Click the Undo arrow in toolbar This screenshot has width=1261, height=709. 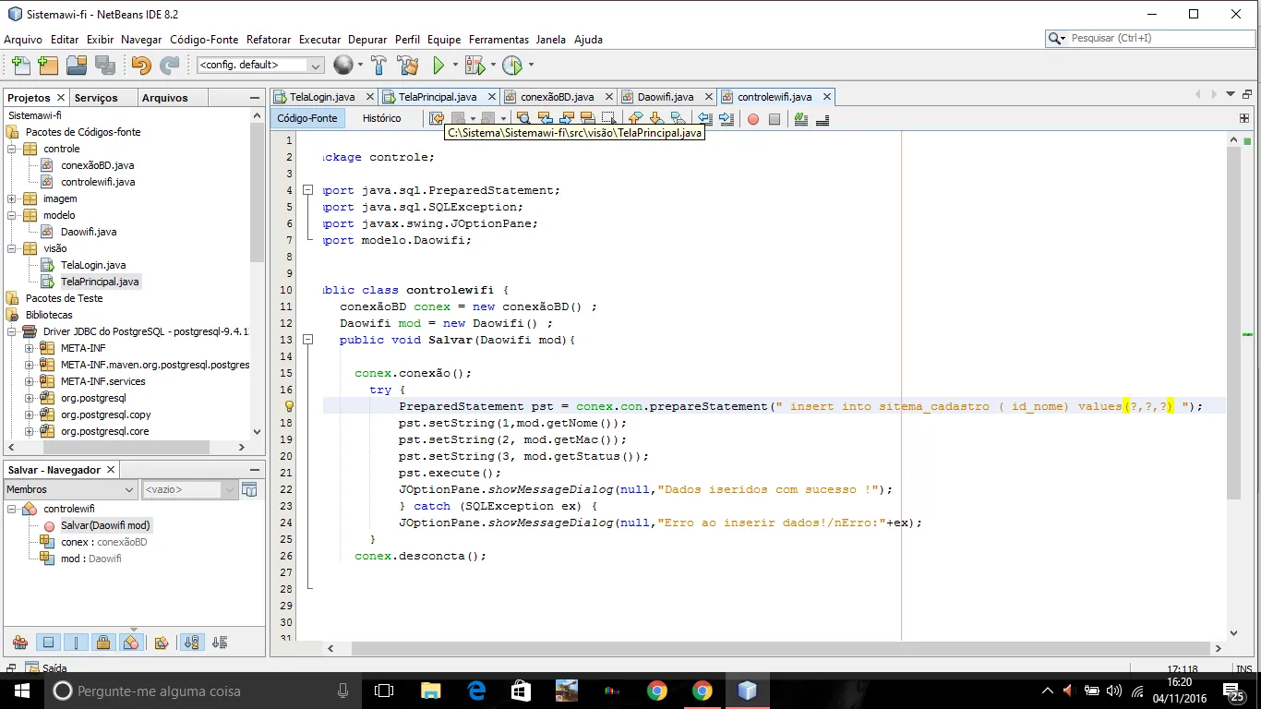140,66
